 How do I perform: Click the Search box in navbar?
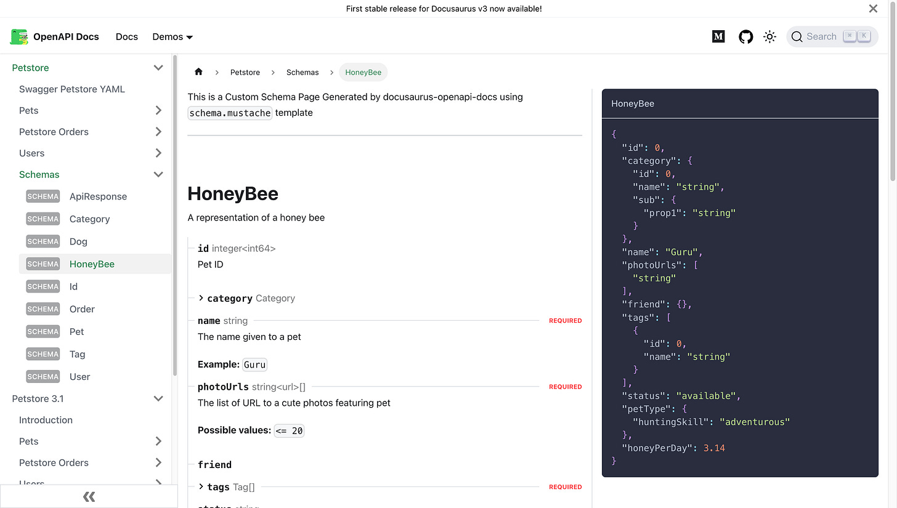(x=832, y=36)
